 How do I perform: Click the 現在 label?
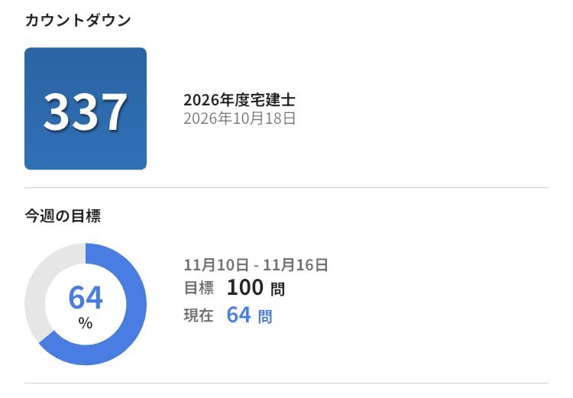(x=199, y=315)
